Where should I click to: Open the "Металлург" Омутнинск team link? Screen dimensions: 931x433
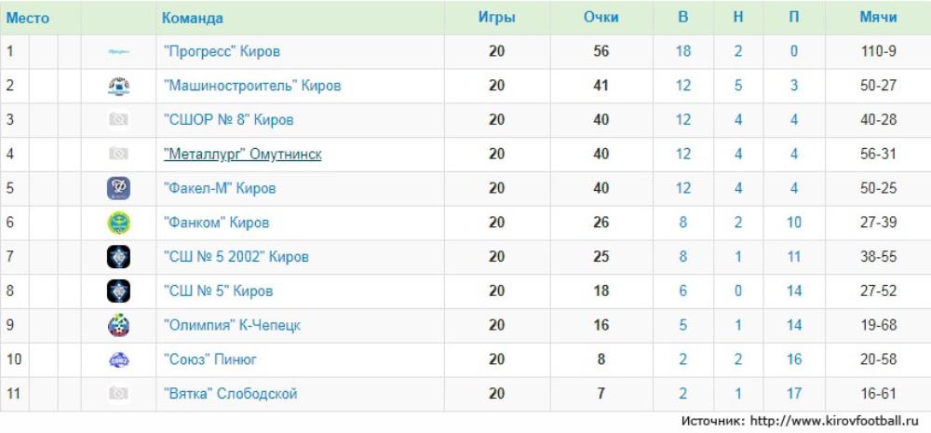(242, 155)
